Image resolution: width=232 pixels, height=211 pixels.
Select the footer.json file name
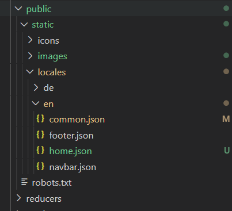point(71,136)
